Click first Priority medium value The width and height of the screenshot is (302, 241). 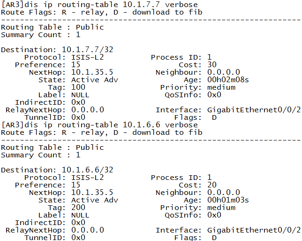coord(221,87)
